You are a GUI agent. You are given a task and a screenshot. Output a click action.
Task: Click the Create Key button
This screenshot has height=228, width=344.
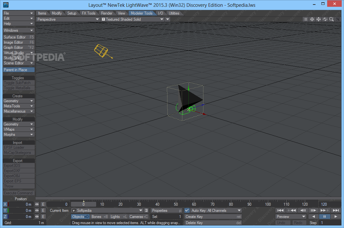213,216
